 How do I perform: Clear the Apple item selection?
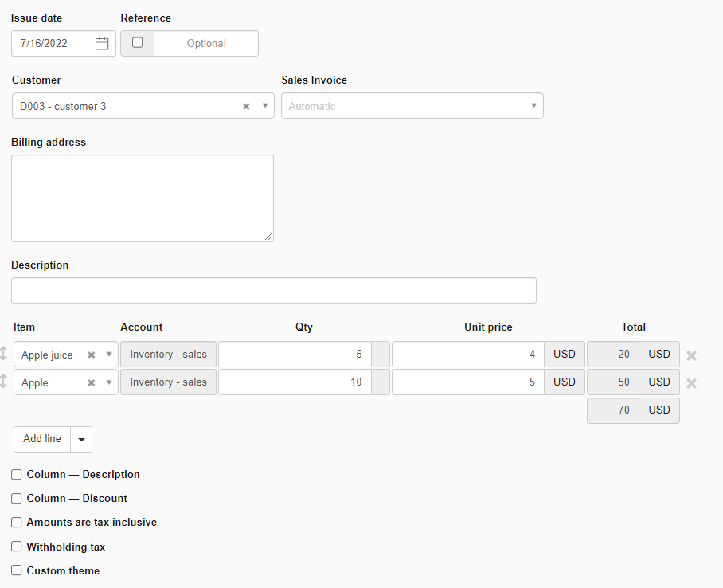tap(91, 383)
